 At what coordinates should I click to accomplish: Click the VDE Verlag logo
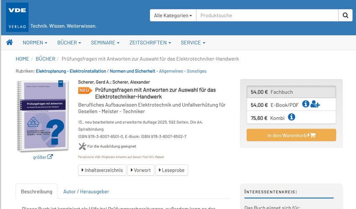pyautogui.click(x=17, y=17)
